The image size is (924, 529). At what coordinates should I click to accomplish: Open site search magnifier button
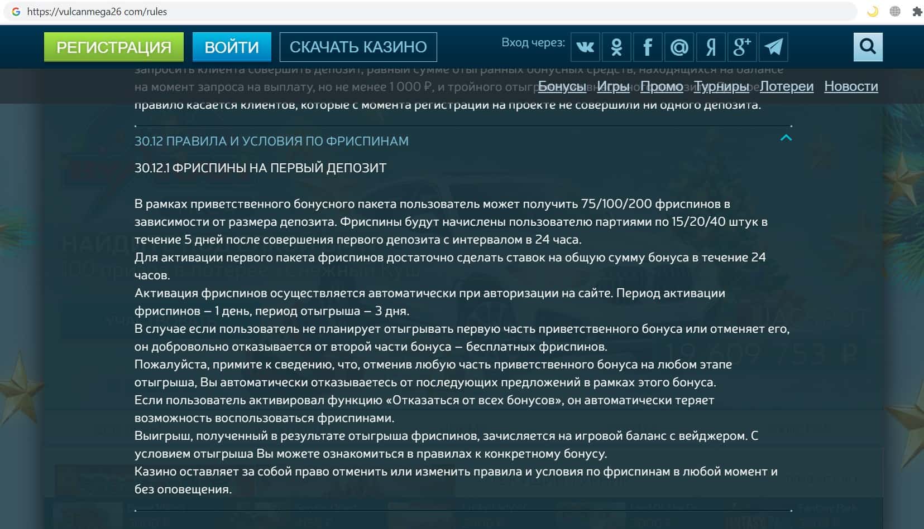pyautogui.click(x=868, y=47)
